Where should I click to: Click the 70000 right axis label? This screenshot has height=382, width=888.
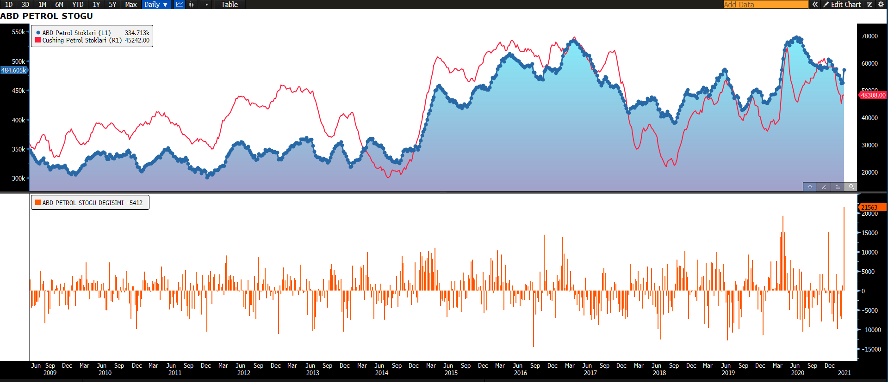[x=869, y=36]
